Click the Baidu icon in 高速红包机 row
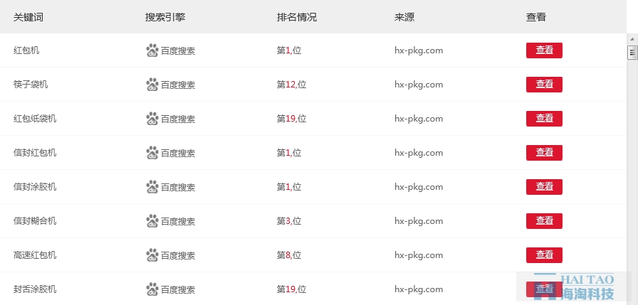The image size is (638, 305). point(152,255)
